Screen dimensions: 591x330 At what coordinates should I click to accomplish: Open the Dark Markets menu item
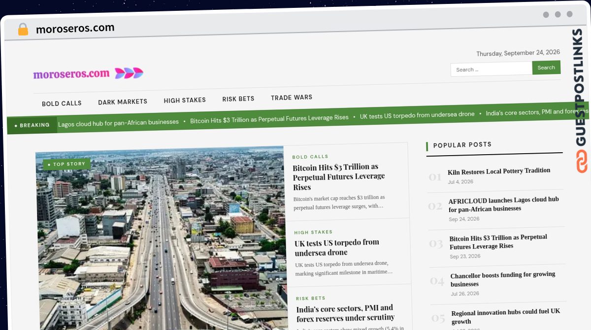pos(123,101)
